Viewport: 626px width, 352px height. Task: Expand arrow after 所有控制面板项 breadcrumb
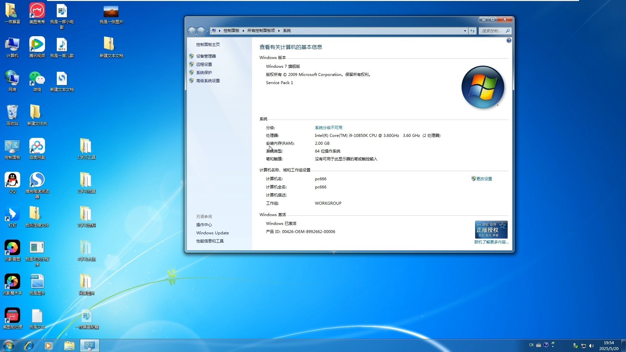[279, 31]
